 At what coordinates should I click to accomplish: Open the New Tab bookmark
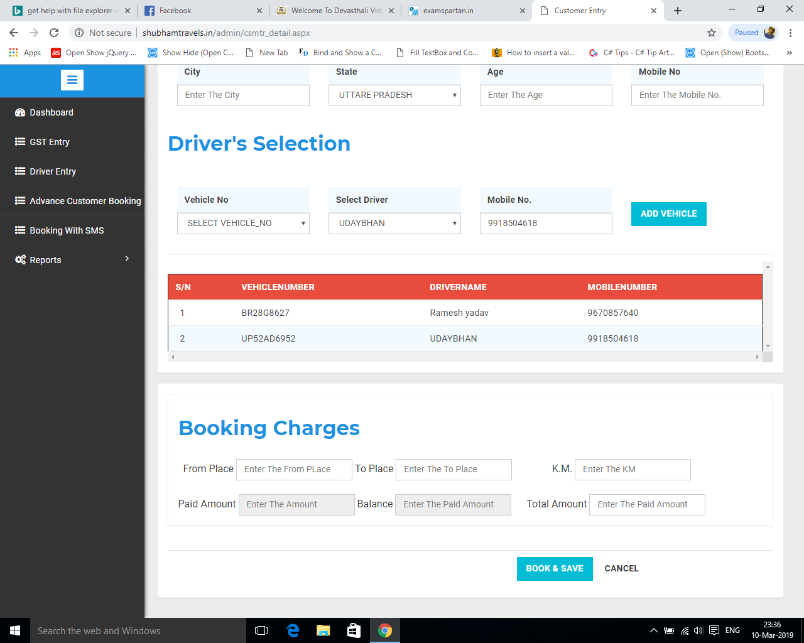coord(266,53)
